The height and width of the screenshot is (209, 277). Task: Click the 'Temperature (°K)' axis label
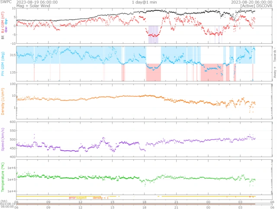click(x=3, y=177)
